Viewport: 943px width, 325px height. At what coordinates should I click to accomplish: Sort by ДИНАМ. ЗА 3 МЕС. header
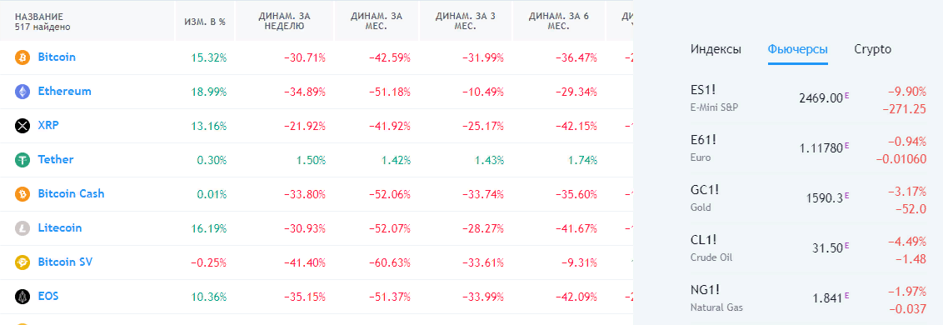click(466, 21)
